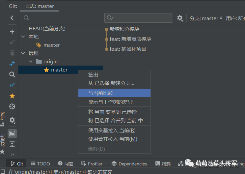Choose 与当前比较 in context menu
Screen dimensions: 245x174
pyautogui.click(x=114, y=93)
